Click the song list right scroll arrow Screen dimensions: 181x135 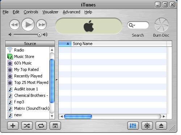coord(164,116)
